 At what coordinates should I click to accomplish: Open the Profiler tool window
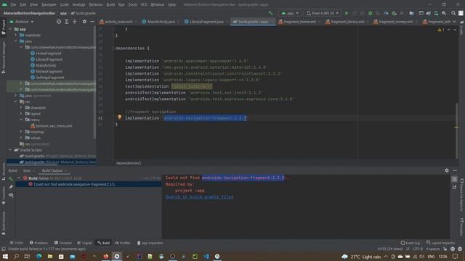[x=123, y=243]
